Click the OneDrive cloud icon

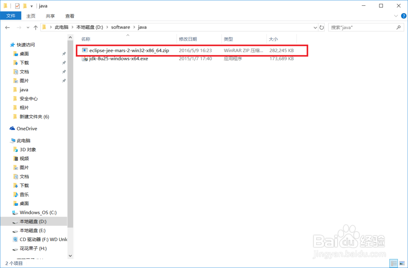click(x=12, y=128)
